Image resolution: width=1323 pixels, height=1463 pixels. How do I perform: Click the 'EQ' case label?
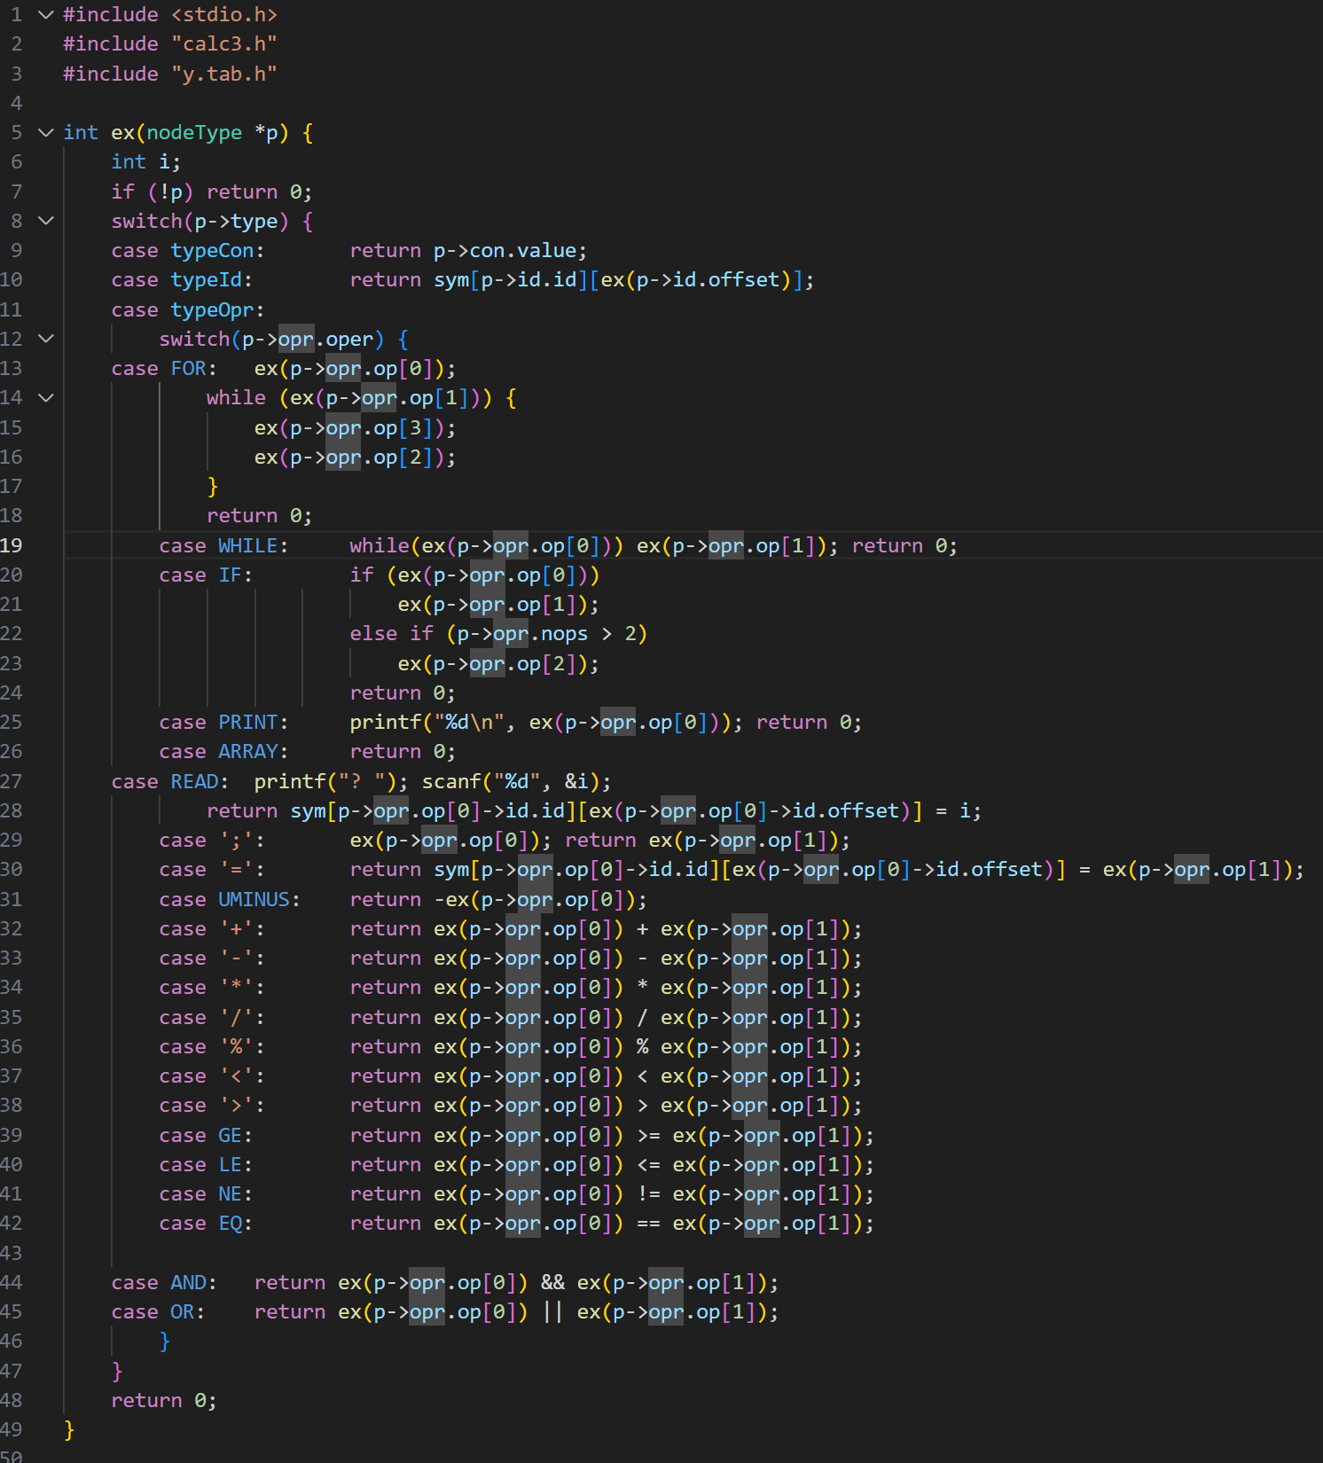231,1224
